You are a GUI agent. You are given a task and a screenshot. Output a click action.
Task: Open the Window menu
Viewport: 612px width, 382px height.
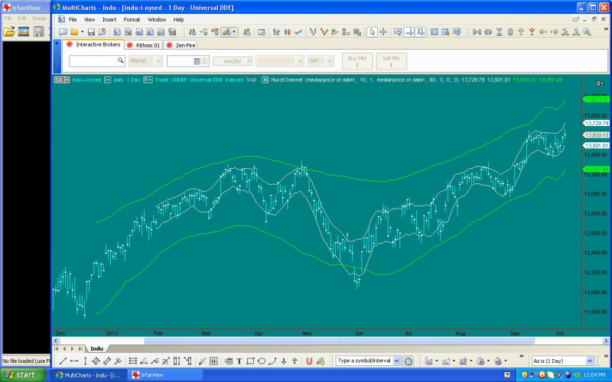[157, 20]
